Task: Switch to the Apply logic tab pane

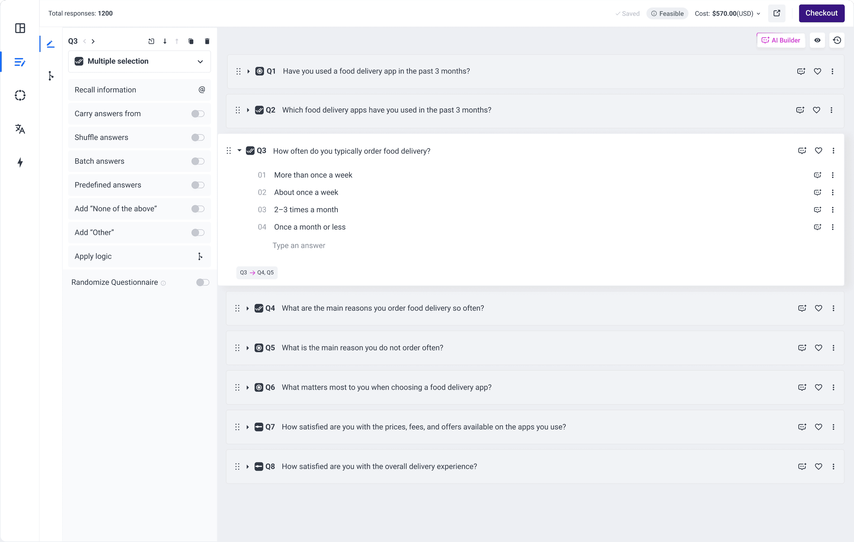Action: click(139, 256)
